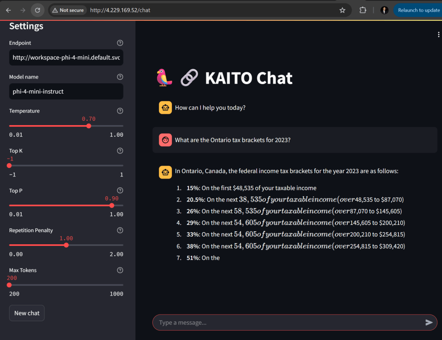Reload the page
Image resolution: width=442 pixels, height=340 pixels.
pyautogui.click(x=38, y=10)
